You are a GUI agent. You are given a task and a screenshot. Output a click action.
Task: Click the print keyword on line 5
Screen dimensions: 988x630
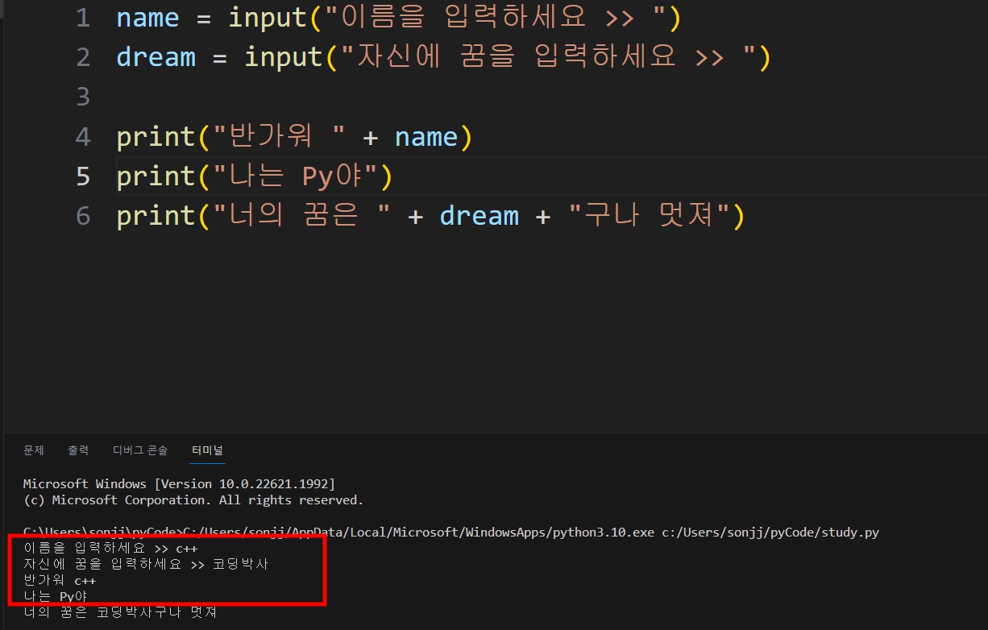(x=156, y=176)
